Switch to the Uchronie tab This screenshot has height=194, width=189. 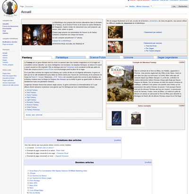pos(138,58)
